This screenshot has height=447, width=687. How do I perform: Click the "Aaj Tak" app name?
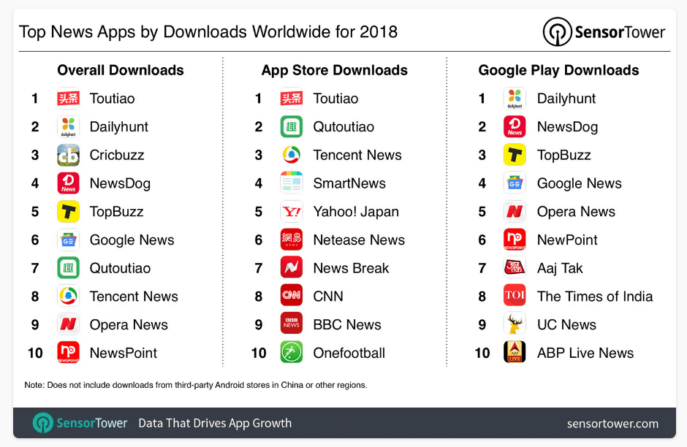560,268
